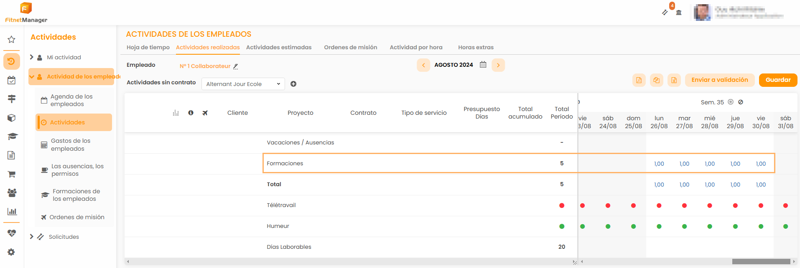Screen dimensions: 800x268
Task: Export timesheet to Excel file
Action: pos(674,80)
